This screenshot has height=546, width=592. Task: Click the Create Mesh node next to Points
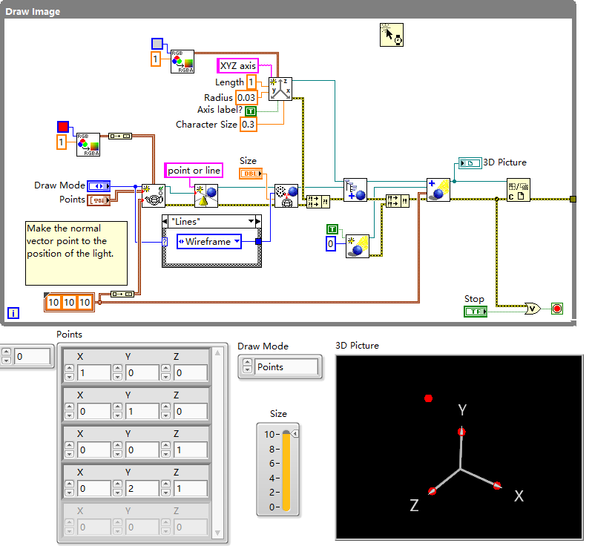[x=154, y=196]
